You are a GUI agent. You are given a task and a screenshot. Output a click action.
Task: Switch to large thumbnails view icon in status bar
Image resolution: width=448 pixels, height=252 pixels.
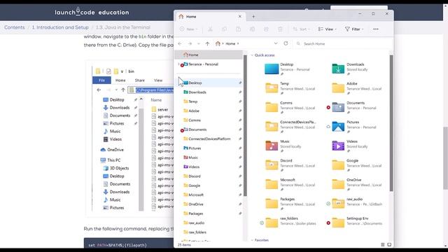tap(389, 244)
